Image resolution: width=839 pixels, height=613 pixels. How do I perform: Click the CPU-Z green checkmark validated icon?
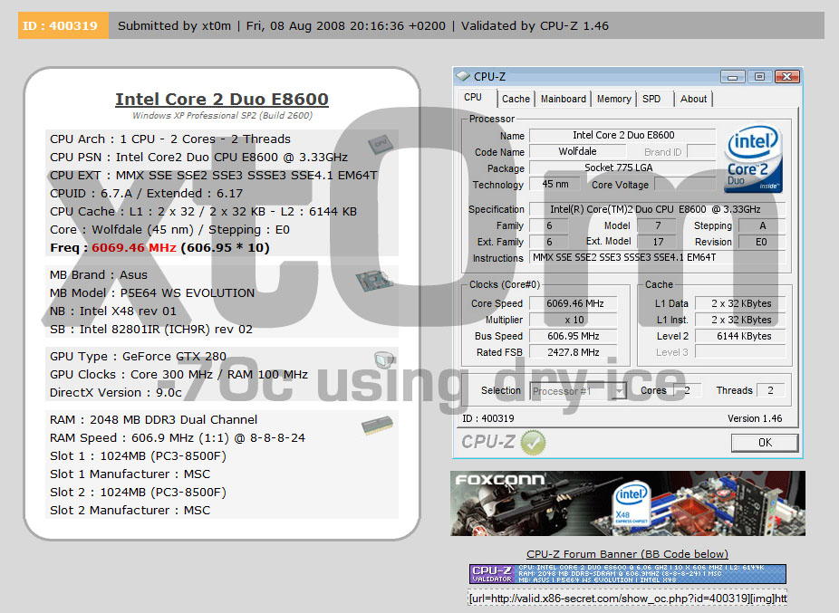(x=533, y=443)
